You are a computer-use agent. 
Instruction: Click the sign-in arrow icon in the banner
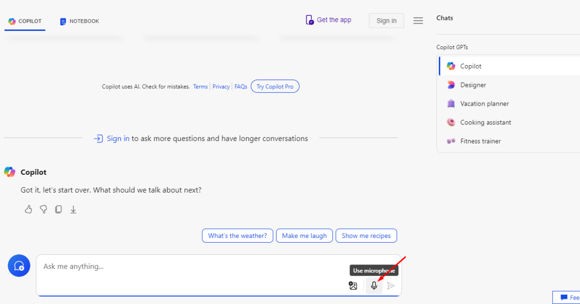pyautogui.click(x=98, y=138)
